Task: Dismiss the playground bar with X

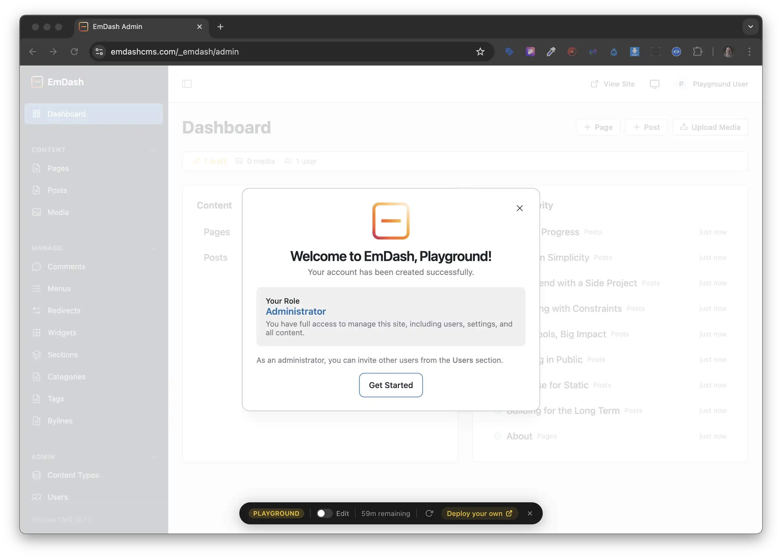Action: pos(530,513)
